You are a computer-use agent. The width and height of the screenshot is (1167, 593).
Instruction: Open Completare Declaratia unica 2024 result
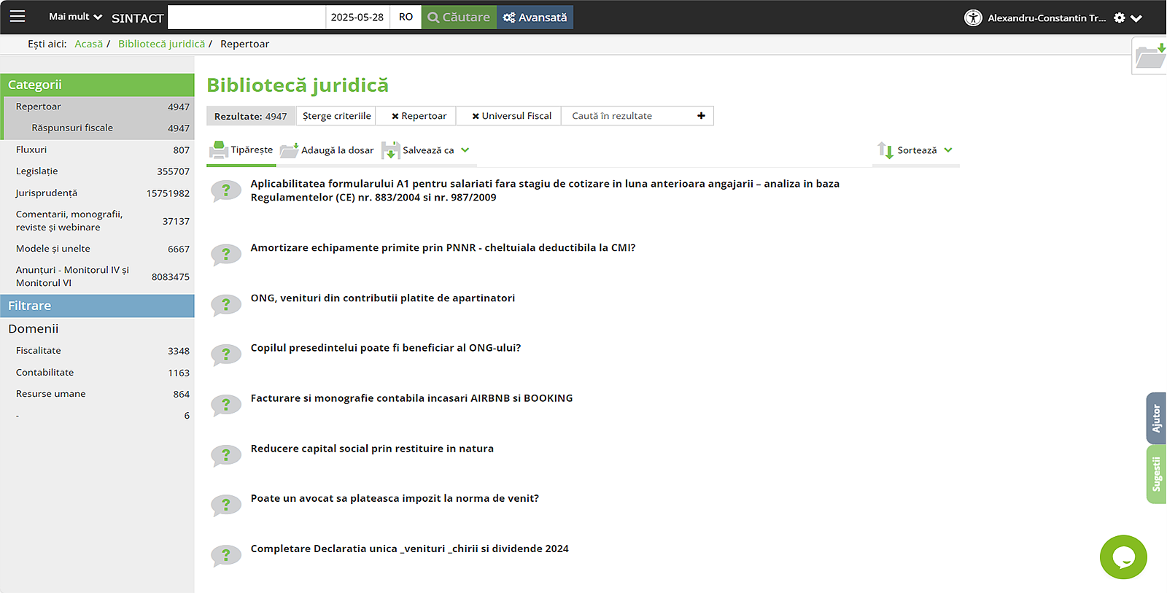pos(409,549)
